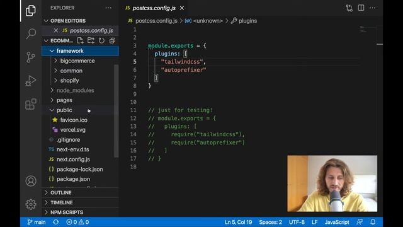
Task: Click module.exports on line 3
Action: 171,45
